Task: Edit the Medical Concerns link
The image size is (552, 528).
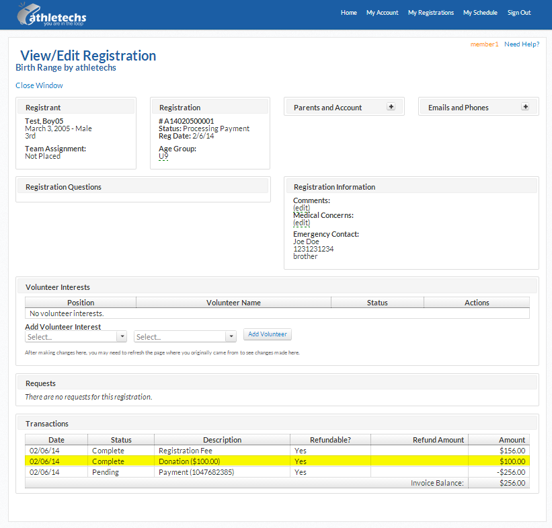Action: pos(302,223)
